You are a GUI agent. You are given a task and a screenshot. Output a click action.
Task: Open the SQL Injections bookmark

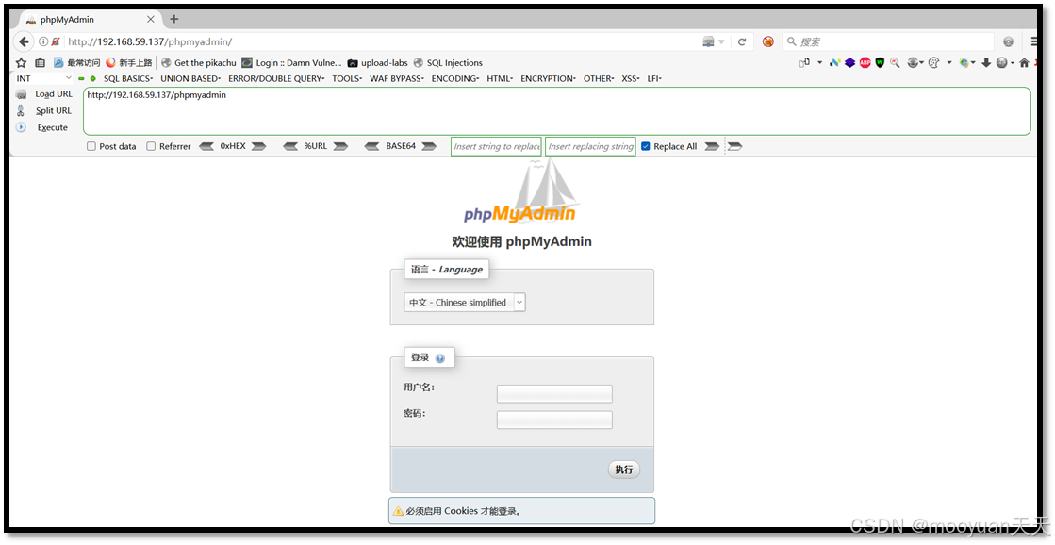coord(448,62)
